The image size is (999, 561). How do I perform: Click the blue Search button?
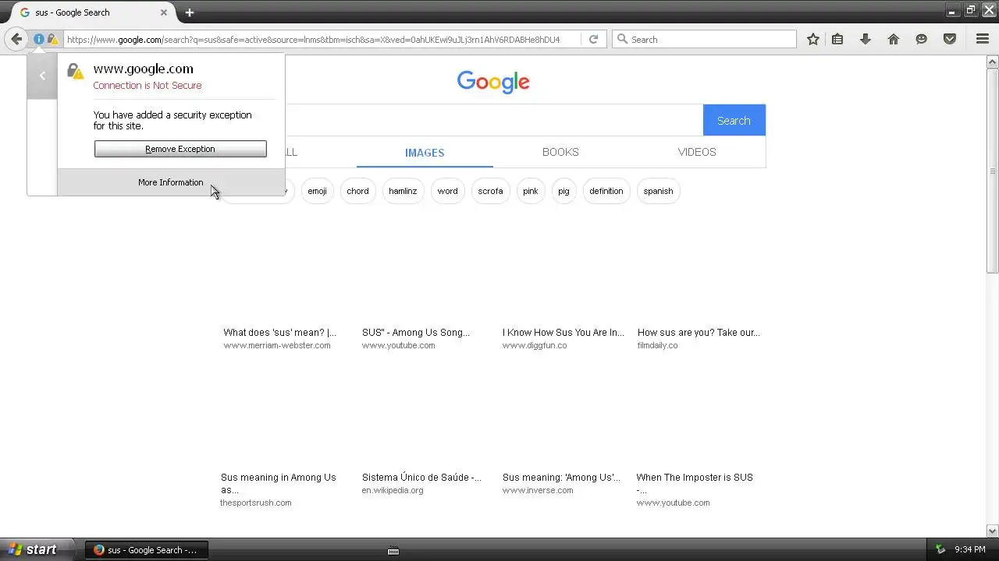tap(734, 120)
